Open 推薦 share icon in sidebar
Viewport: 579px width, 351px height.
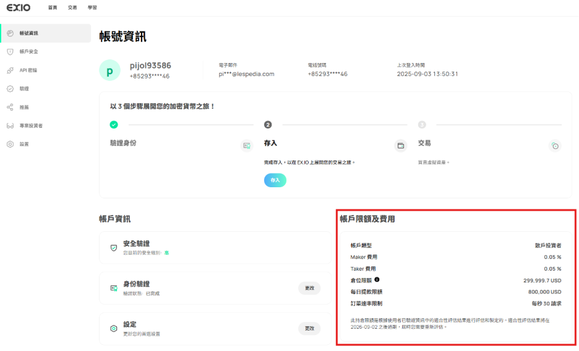point(10,107)
